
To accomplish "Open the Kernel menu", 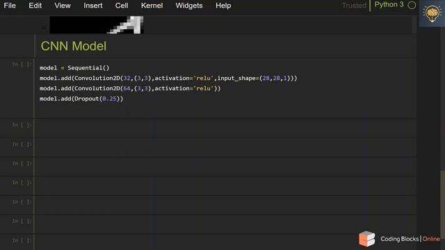I will pyautogui.click(x=152, y=6).
